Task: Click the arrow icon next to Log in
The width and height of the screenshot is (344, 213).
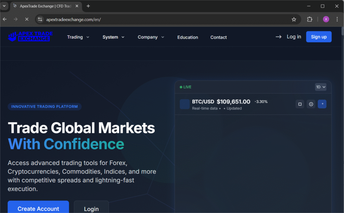Action: 278,37
